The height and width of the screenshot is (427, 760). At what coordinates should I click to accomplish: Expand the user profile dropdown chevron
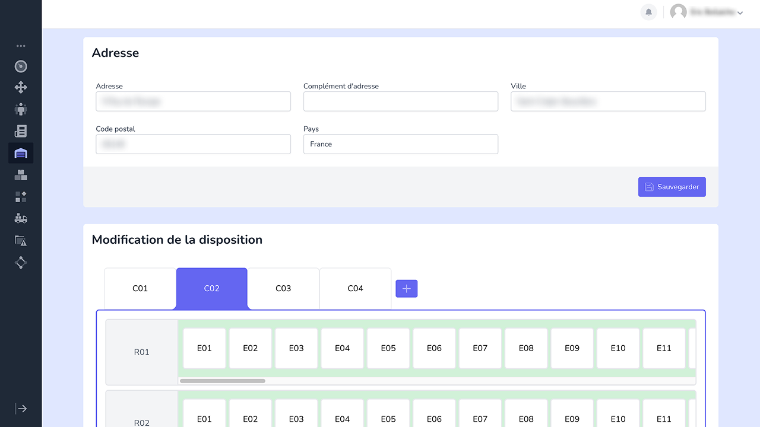pyautogui.click(x=740, y=13)
